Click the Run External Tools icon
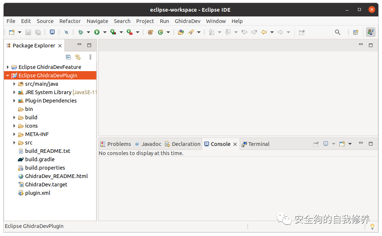Image resolution: width=382 pixels, height=236 pixels. tap(130, 32)
